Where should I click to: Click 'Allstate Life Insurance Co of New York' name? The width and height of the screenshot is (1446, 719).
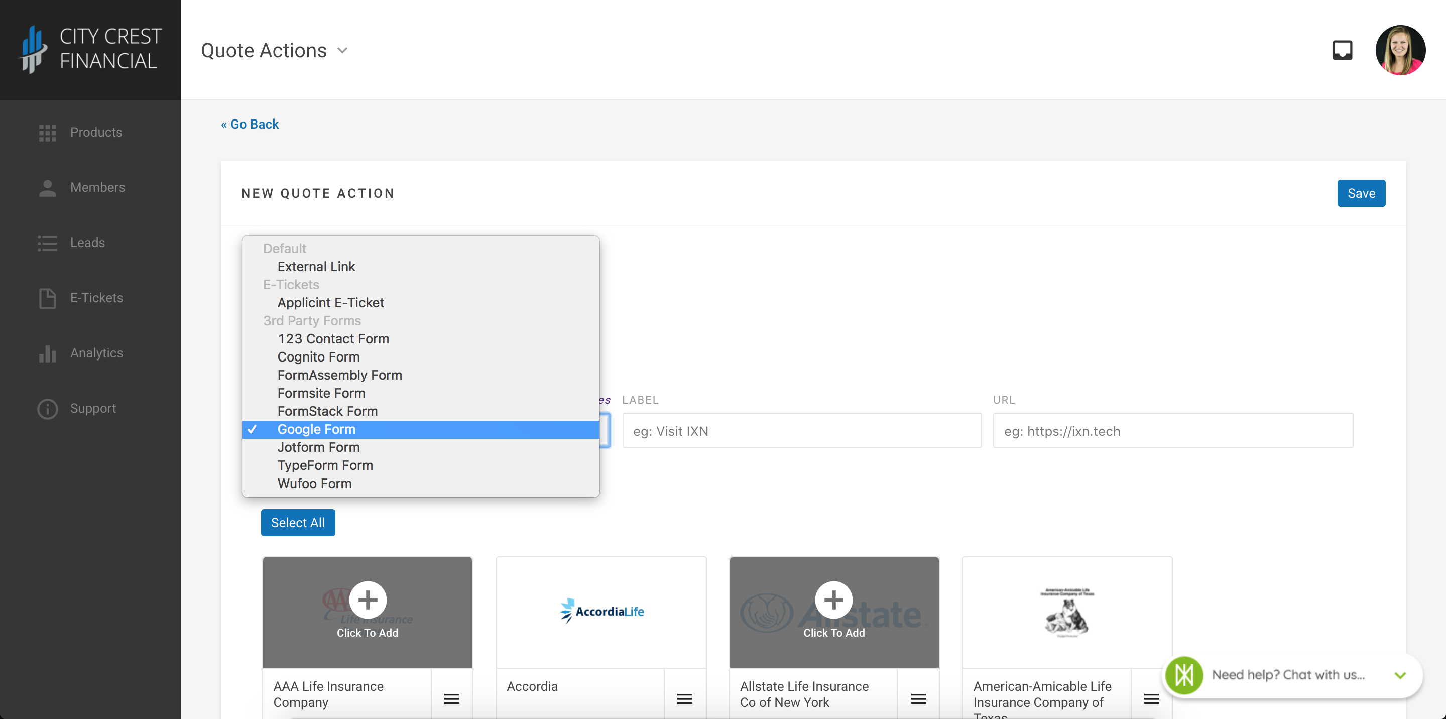coord(804,694)
